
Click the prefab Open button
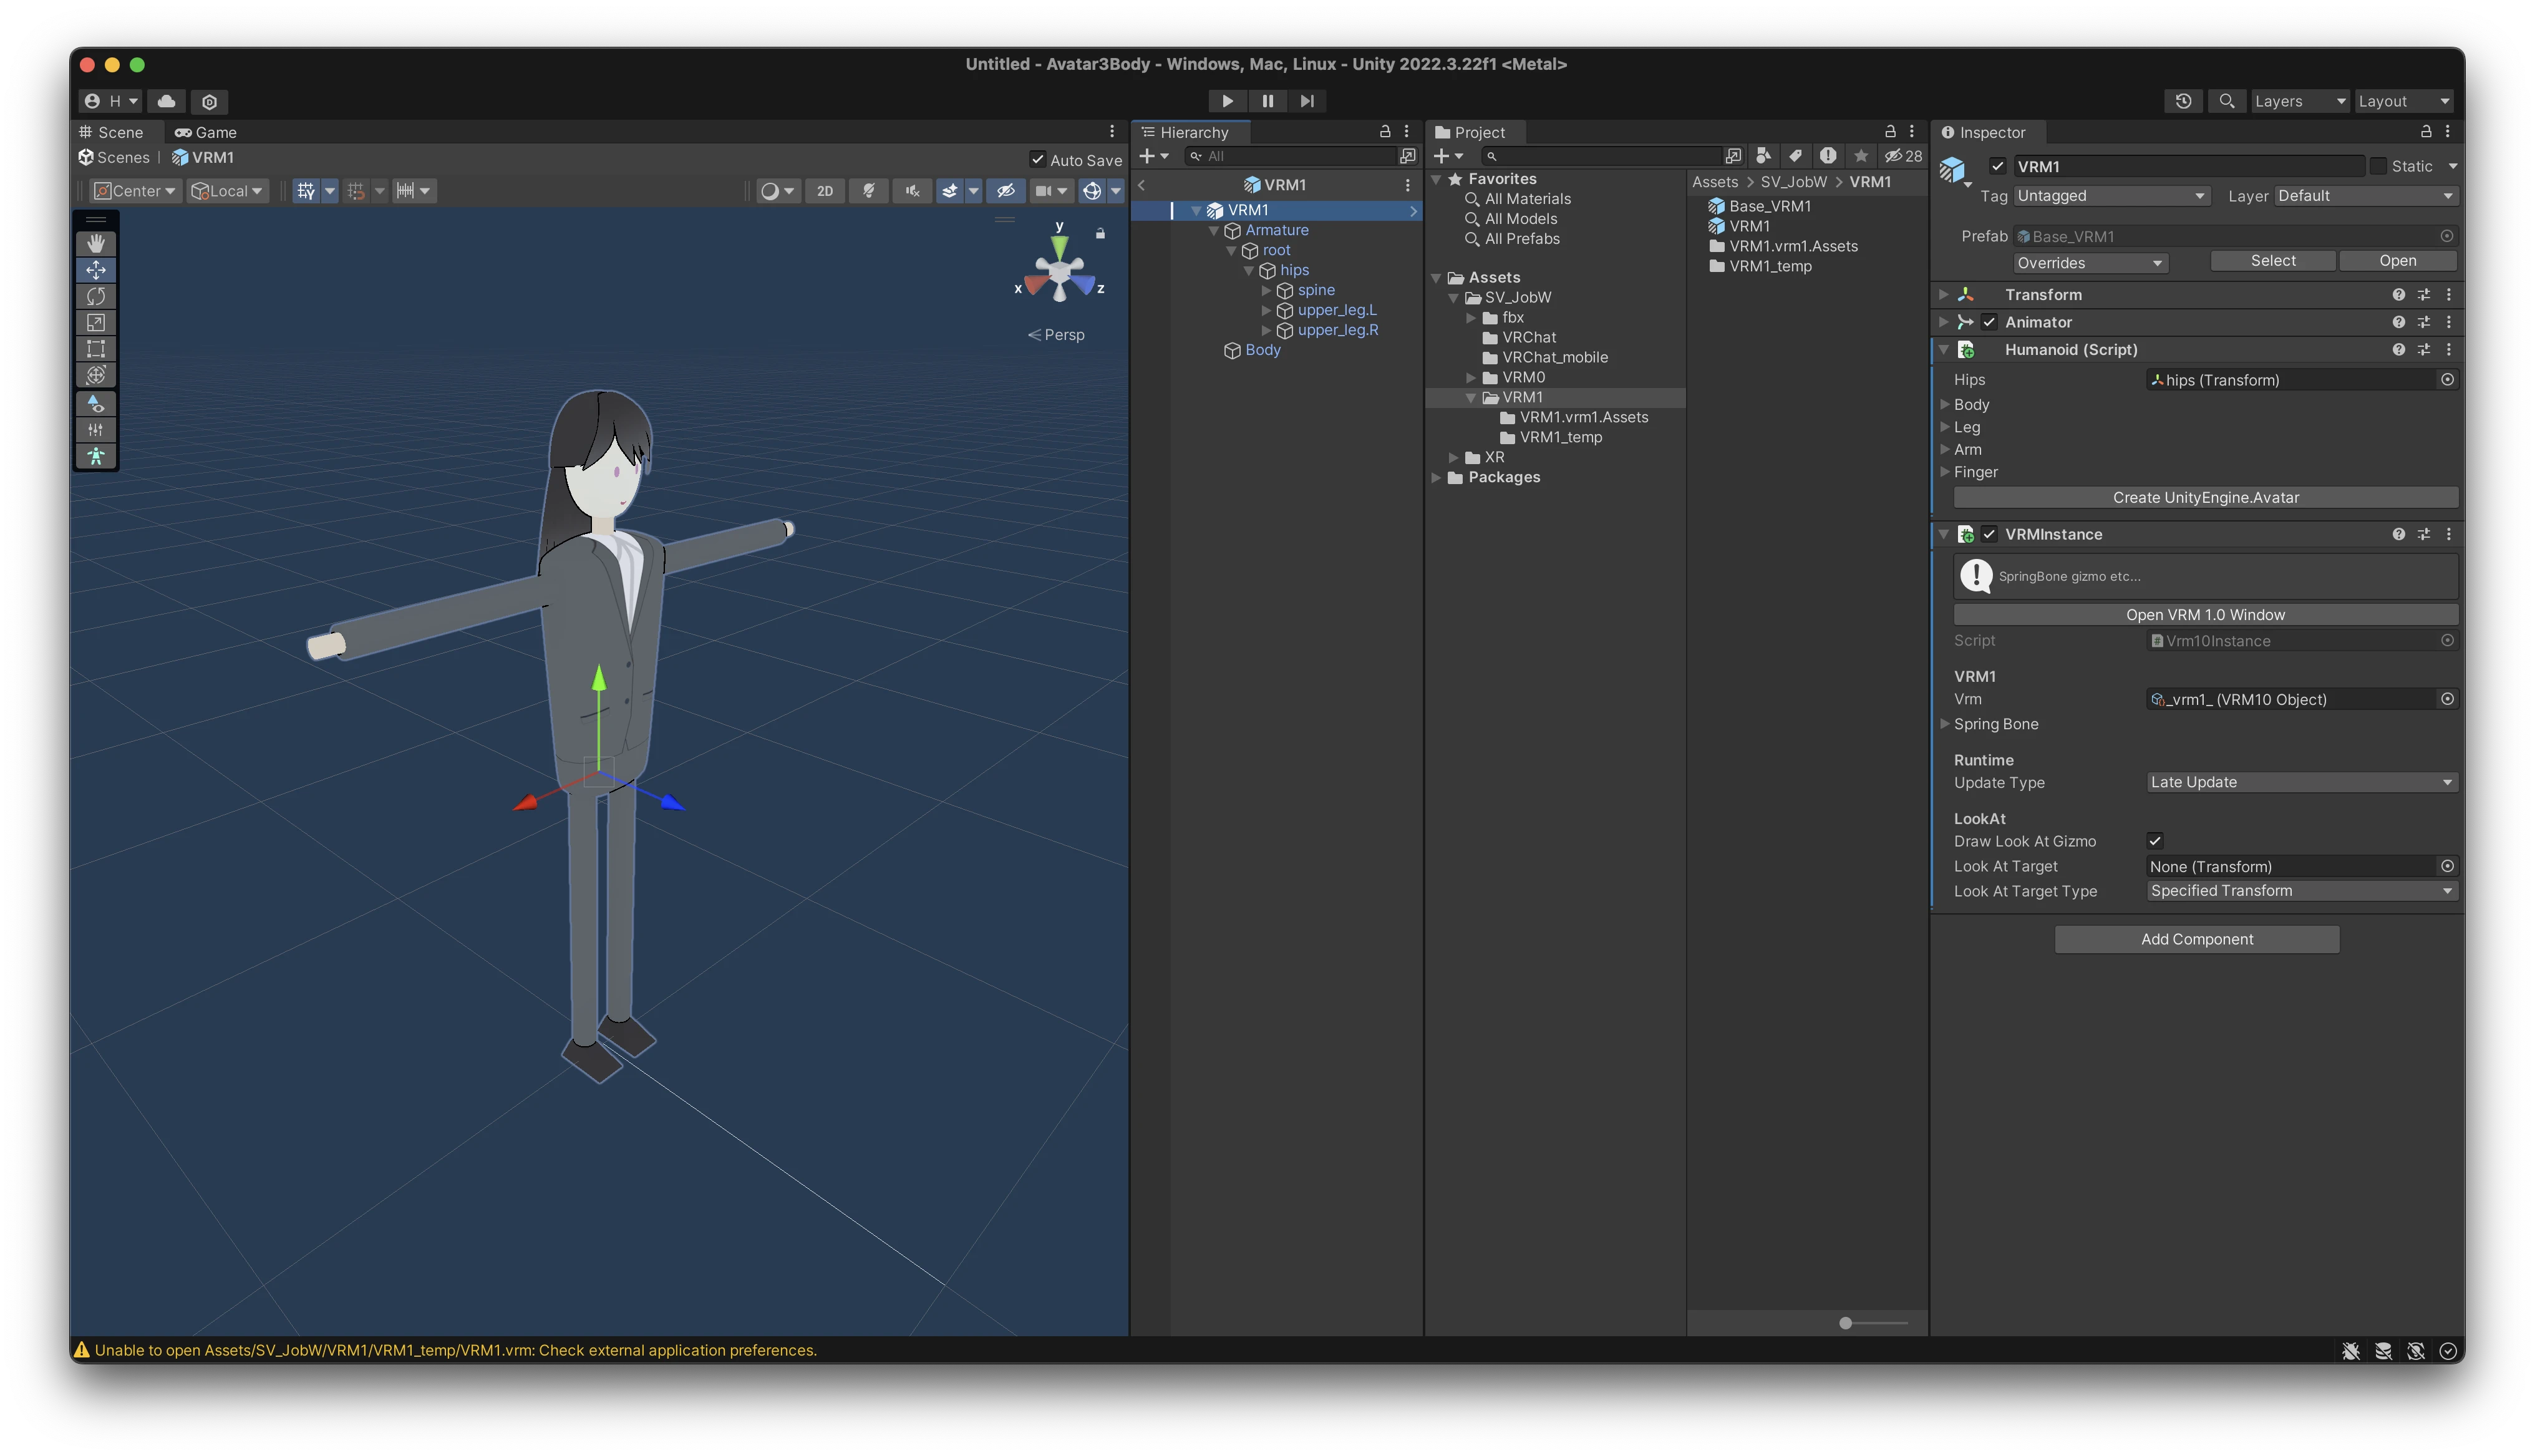point(2397,261)
